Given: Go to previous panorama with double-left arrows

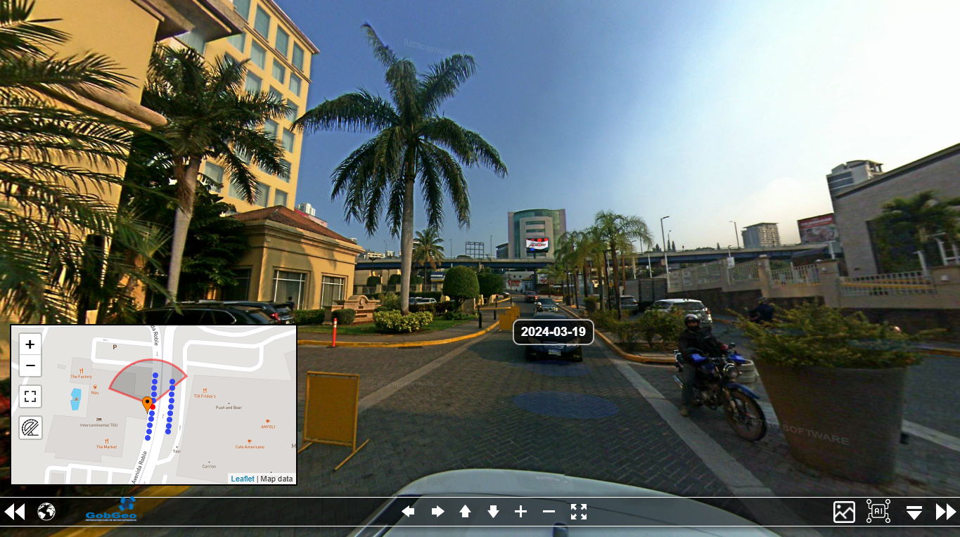Looking at the screenshot, I should pos(15,512).
